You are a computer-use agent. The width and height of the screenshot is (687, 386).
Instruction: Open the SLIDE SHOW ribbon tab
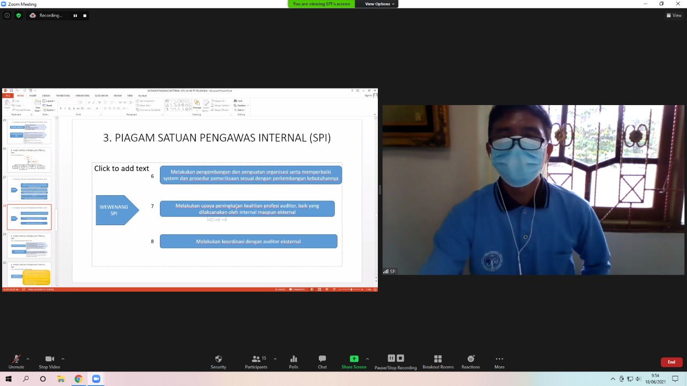(x=101, y=95)
